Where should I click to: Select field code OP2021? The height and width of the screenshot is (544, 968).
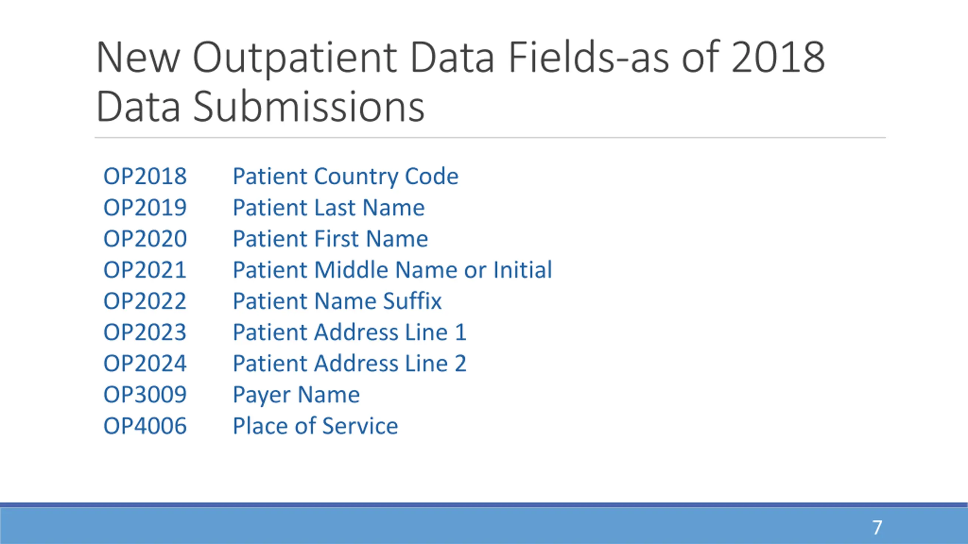pos(145,270)
